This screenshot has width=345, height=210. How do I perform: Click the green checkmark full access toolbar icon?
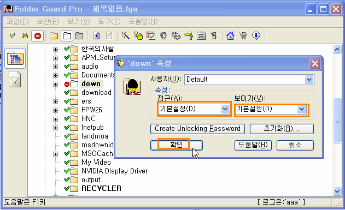tap(13, 35)
